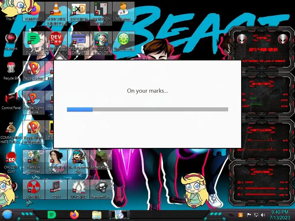Click the "On your marks..." text
The image size is (295, 221).
pyautogui.click(x=147, y=91)
